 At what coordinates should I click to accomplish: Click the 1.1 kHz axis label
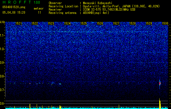point(2,35)
